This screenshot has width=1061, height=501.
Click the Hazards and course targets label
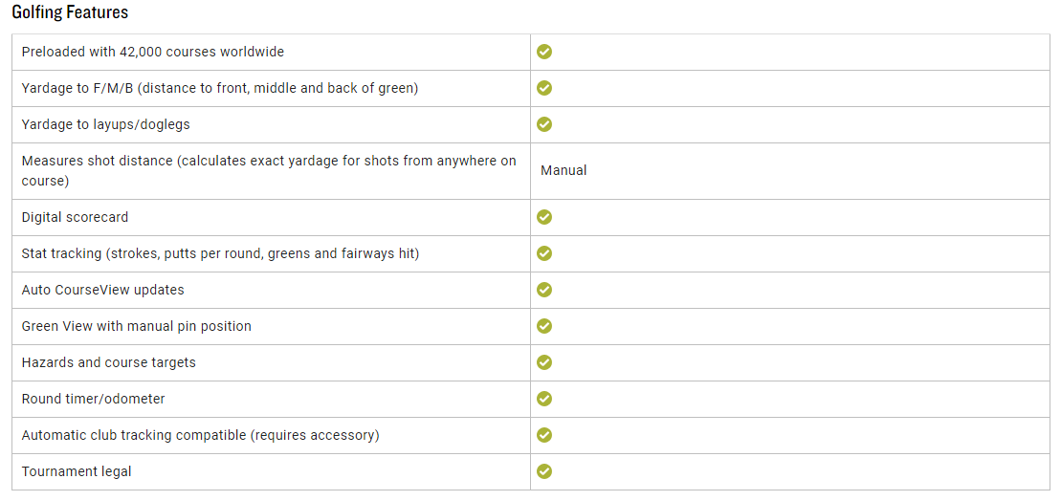point(108,362)
